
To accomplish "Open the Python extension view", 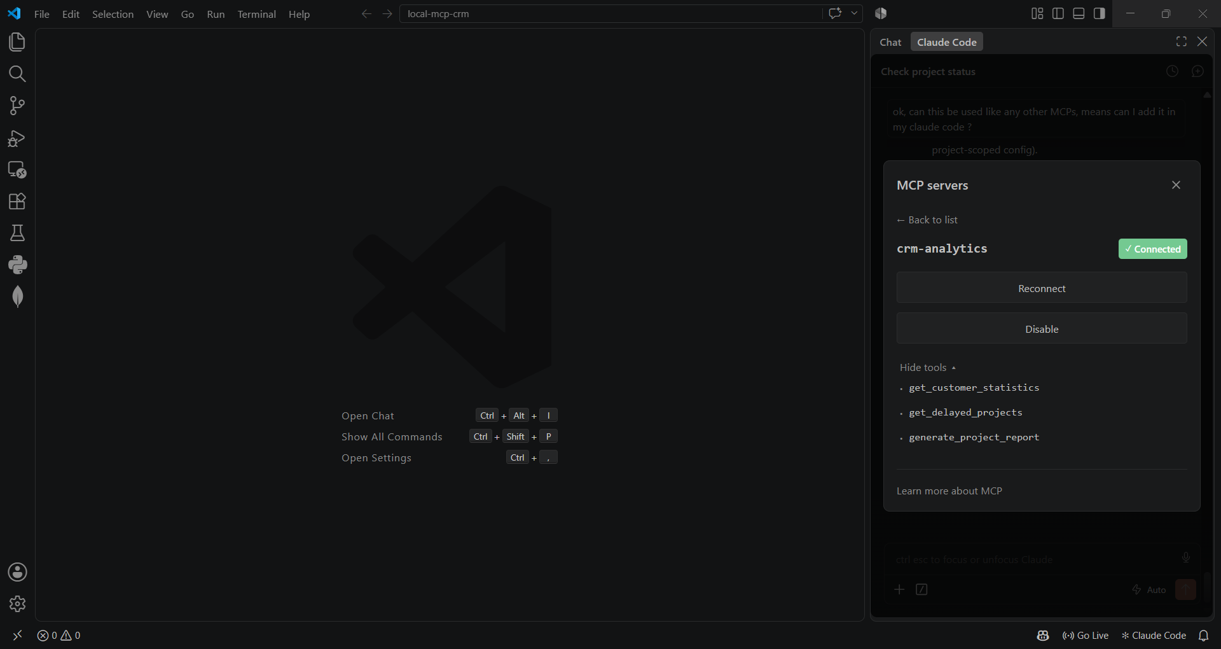I will coord(17,265).
